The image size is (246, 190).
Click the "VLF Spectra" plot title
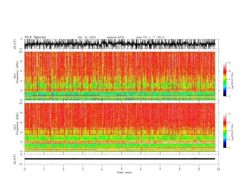tap(35, 37)
